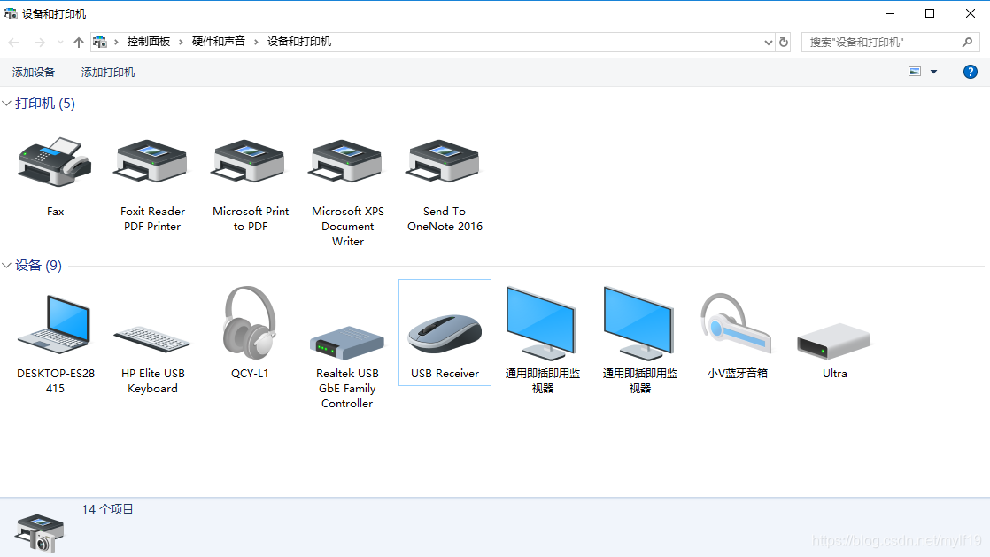Select the Fax printer icon

[55, 162]
